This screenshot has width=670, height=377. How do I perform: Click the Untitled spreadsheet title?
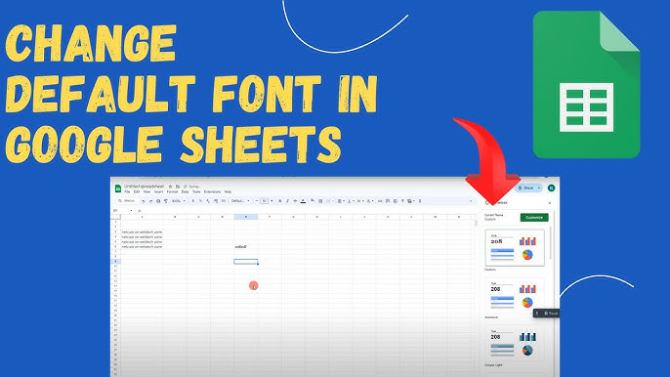click(x=144, y=187)
